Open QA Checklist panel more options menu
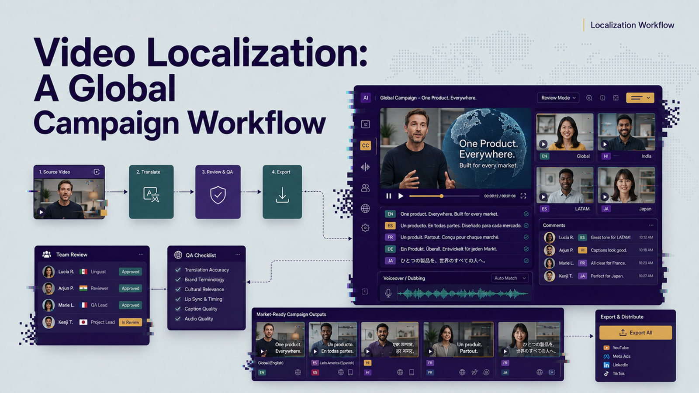Screen dimensions: 699x393 [238, 255]
